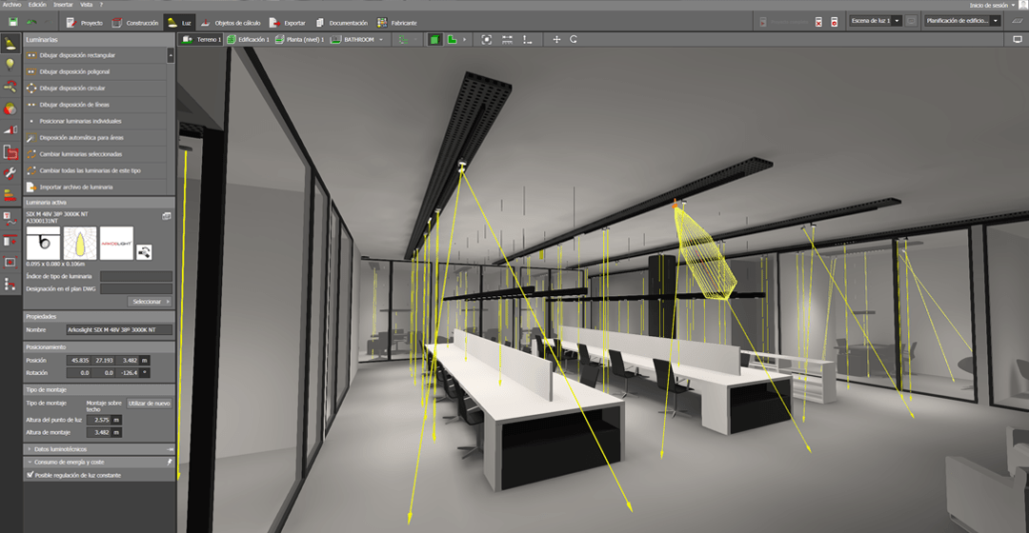This screenshot has width=1029, height=533.
Task: Click the zoom-to-fit view icon
Action: coord(487,40)
